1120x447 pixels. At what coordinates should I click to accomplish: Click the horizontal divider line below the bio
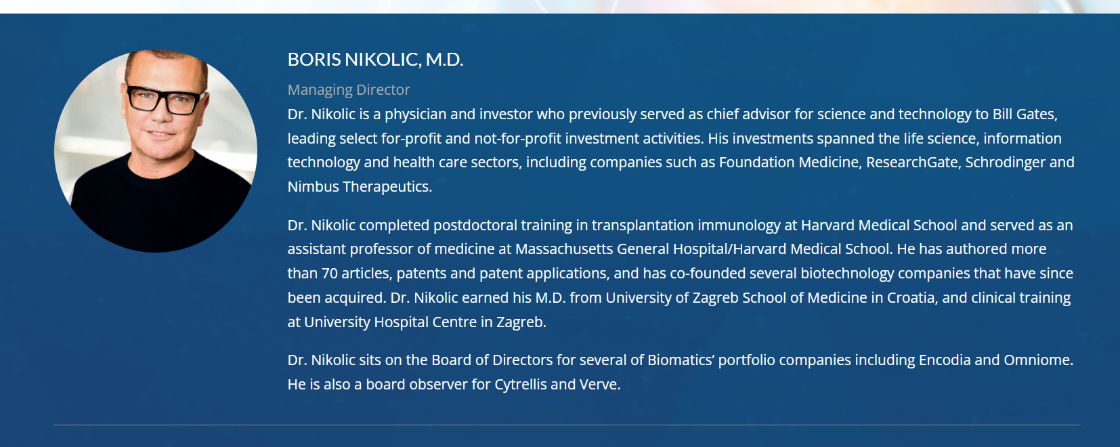567,425
